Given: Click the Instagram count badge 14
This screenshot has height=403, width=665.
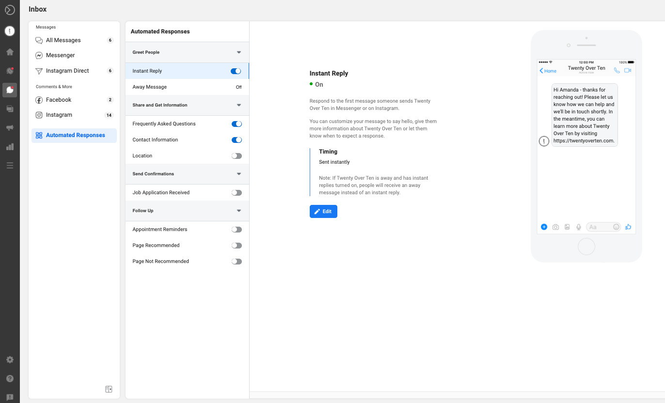Looking at the screenshot, I should point(109,115).
